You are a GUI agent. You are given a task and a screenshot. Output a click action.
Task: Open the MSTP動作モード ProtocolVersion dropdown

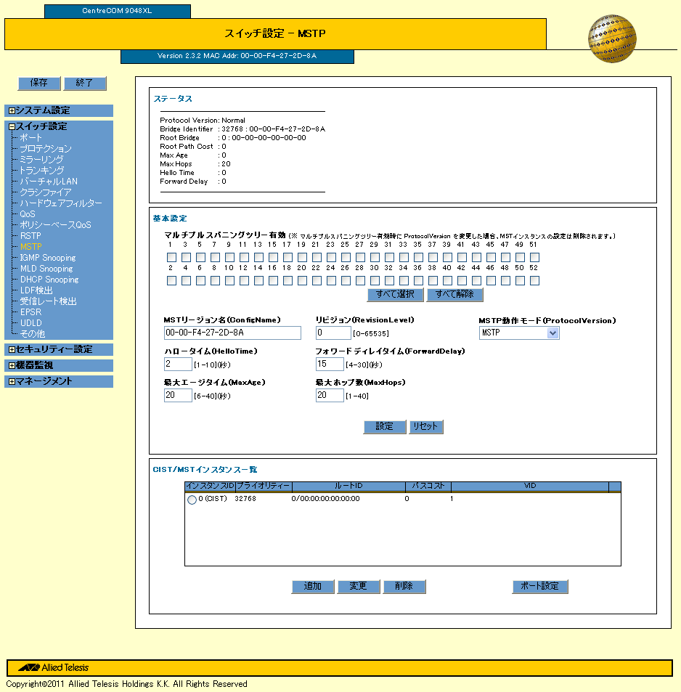point(519,333)
